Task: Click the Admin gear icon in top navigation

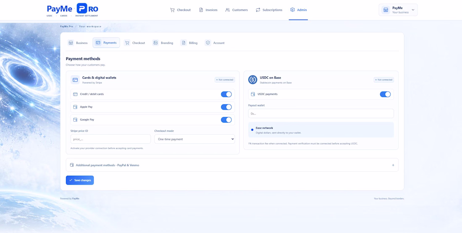Action: [x=292, y=10]
